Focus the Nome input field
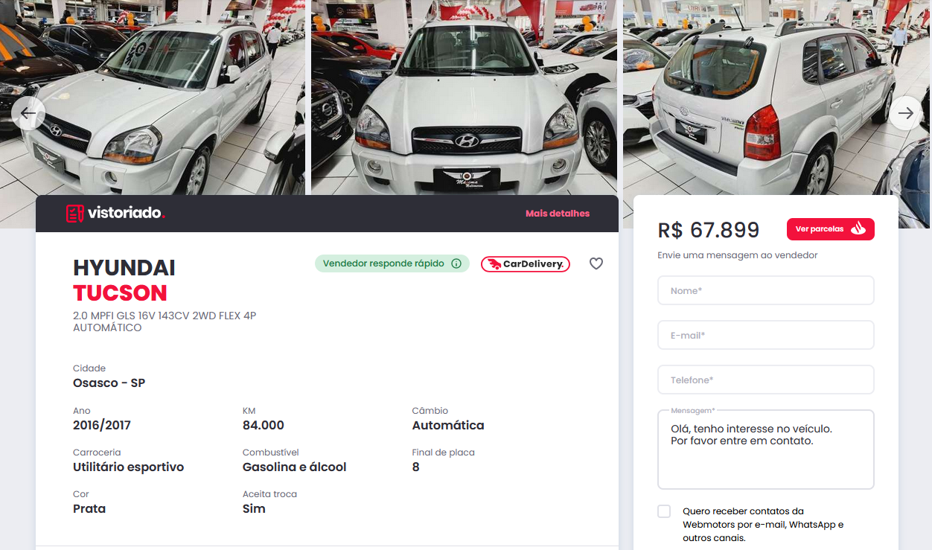 click(x=766, y=290)
